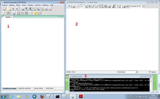
Task: Choose the pan tool
Action: 90,6
